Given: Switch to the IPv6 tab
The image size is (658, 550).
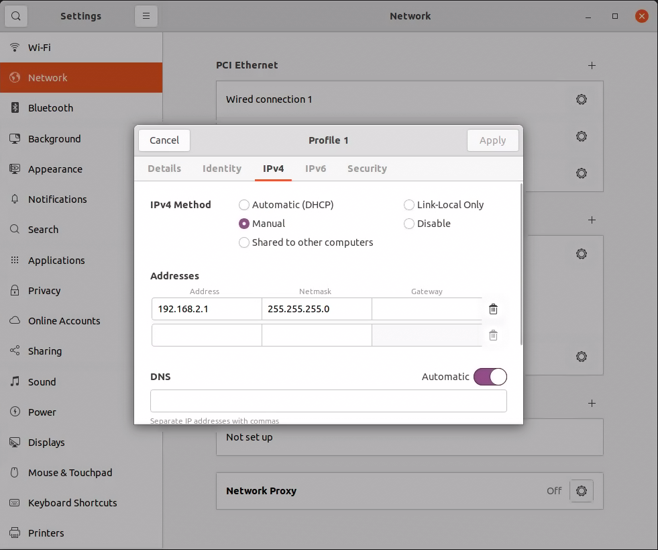Looking at the screenshot, I should point(315,169).
